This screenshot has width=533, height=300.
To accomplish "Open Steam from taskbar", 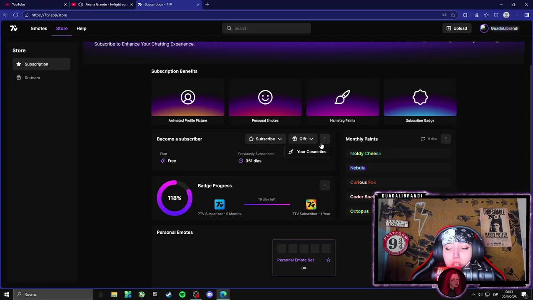I will coord(169,295).
